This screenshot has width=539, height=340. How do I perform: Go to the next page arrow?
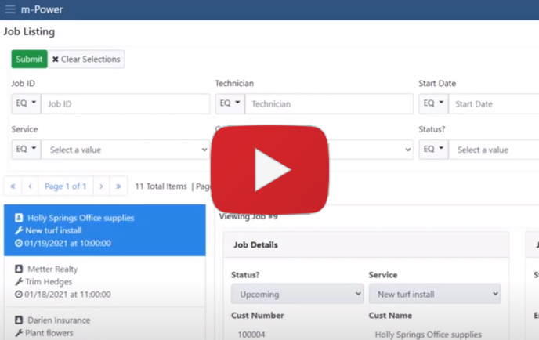click(x=101, y=186)
